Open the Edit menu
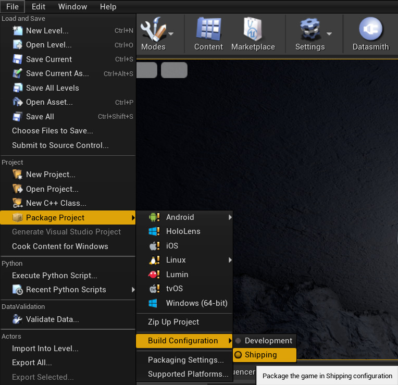 coord(39,7)
